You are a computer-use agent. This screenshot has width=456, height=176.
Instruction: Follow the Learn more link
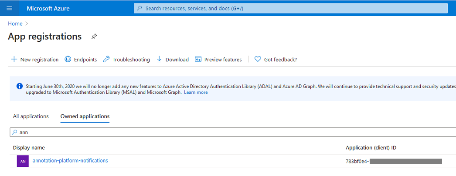(x=196, y=92)
